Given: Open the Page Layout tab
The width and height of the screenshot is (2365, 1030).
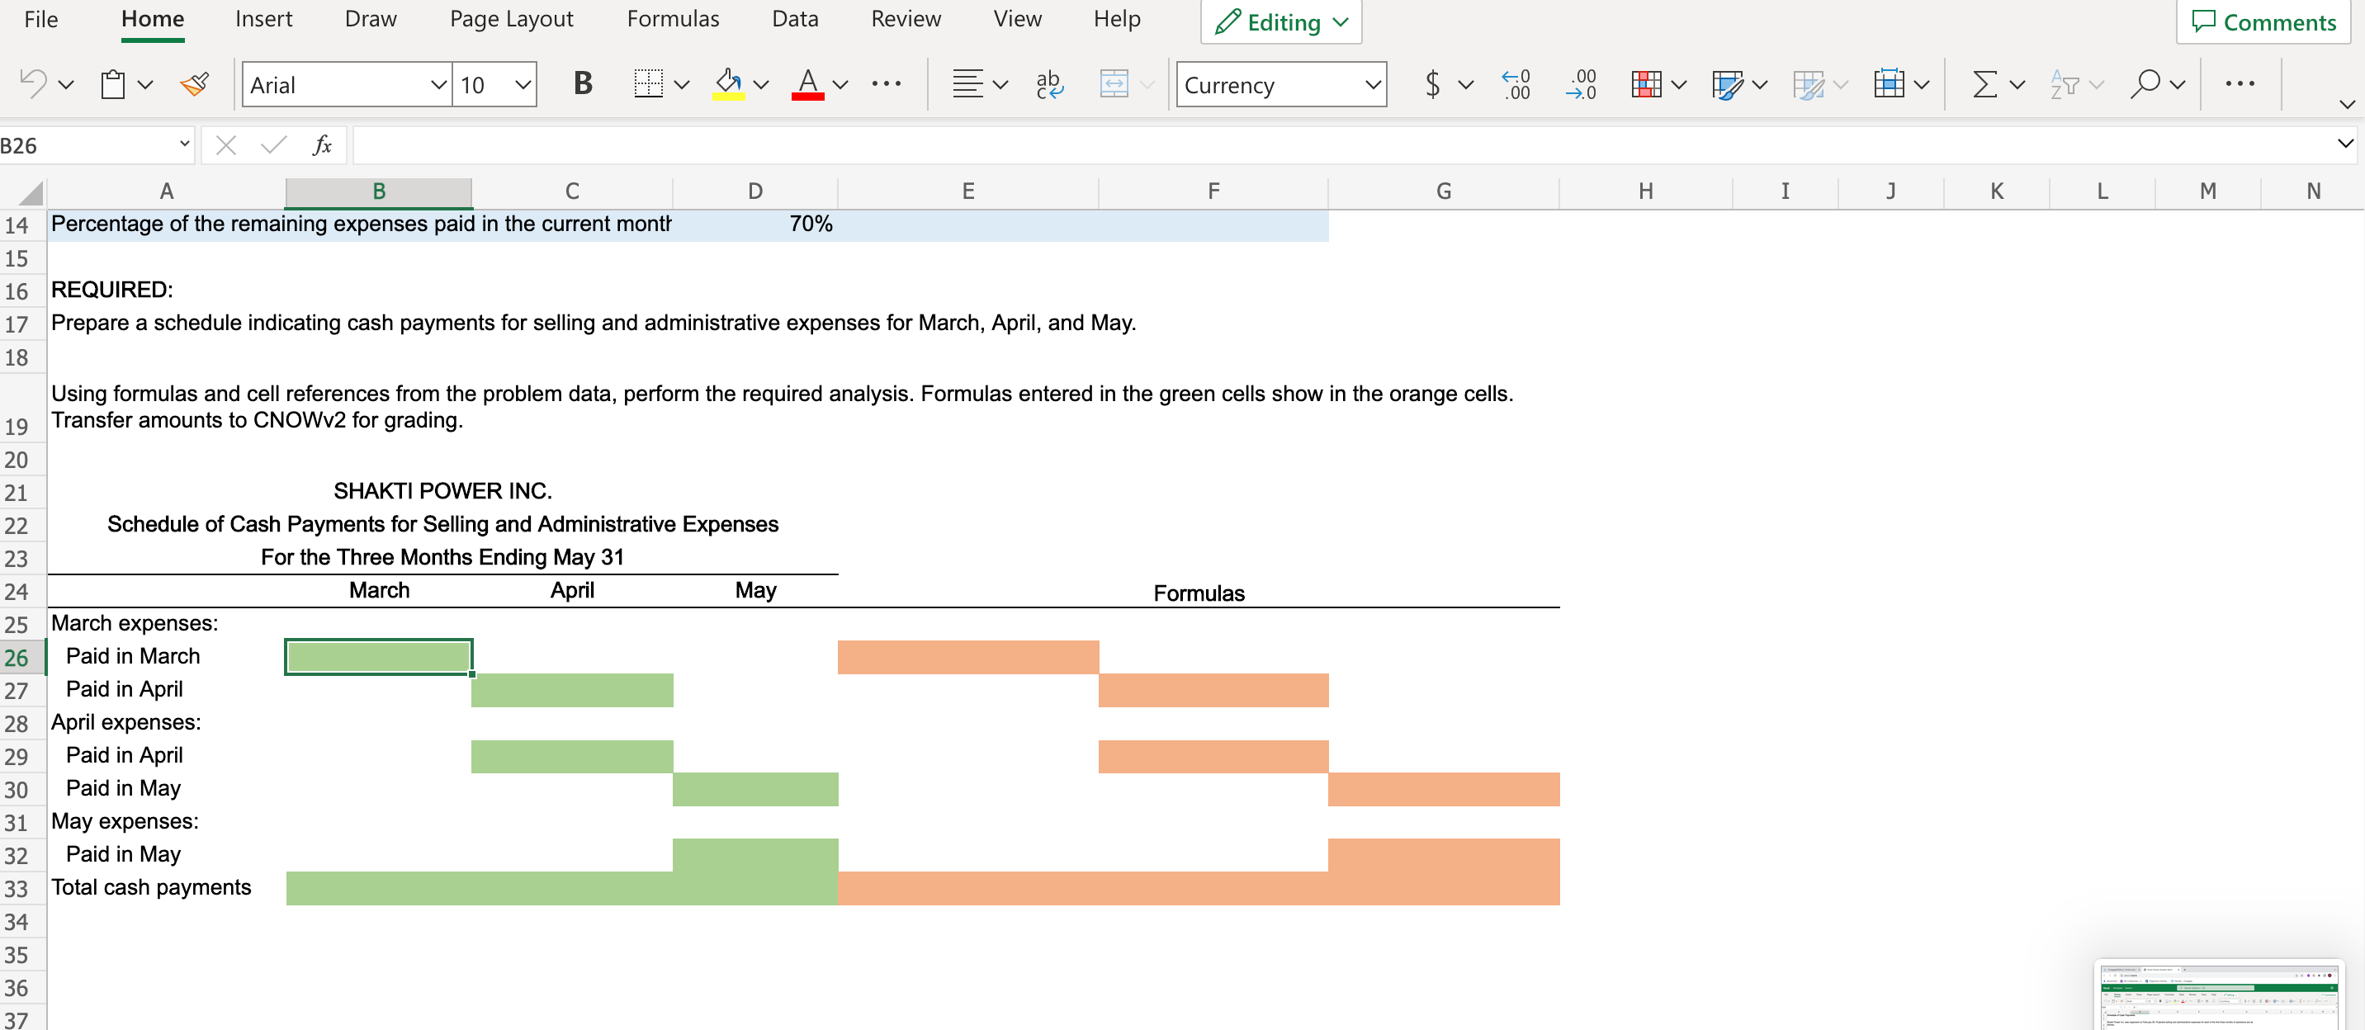Looking at the screenshot, I should point(511,18).
